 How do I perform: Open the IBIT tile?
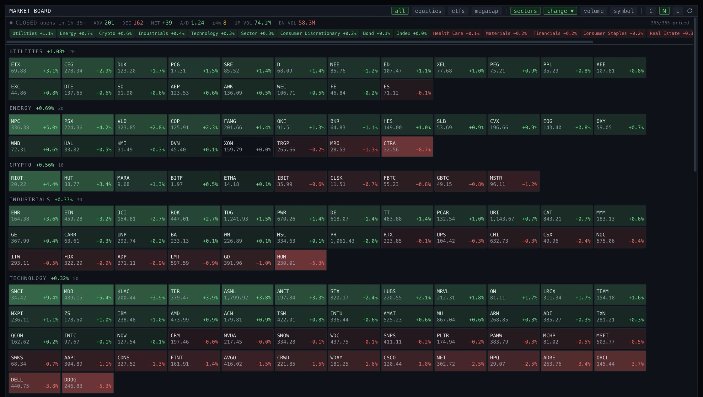pos(301,181)
